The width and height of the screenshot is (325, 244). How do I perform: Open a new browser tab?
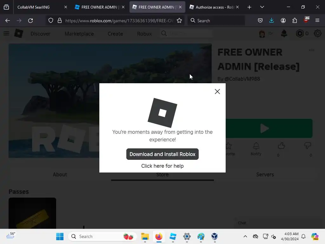point(249,7)
